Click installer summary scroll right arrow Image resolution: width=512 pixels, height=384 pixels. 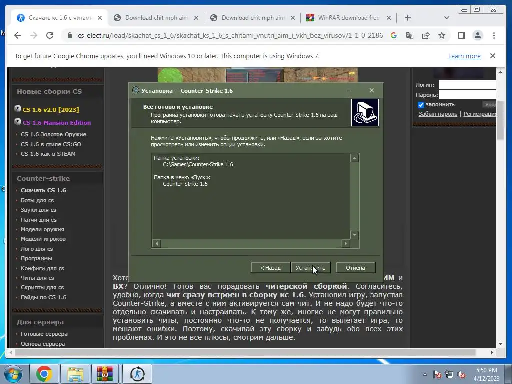point(346,243)
